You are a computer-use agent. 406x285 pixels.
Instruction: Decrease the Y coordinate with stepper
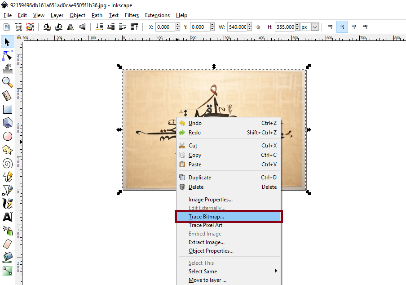click(x=212, y=29)
